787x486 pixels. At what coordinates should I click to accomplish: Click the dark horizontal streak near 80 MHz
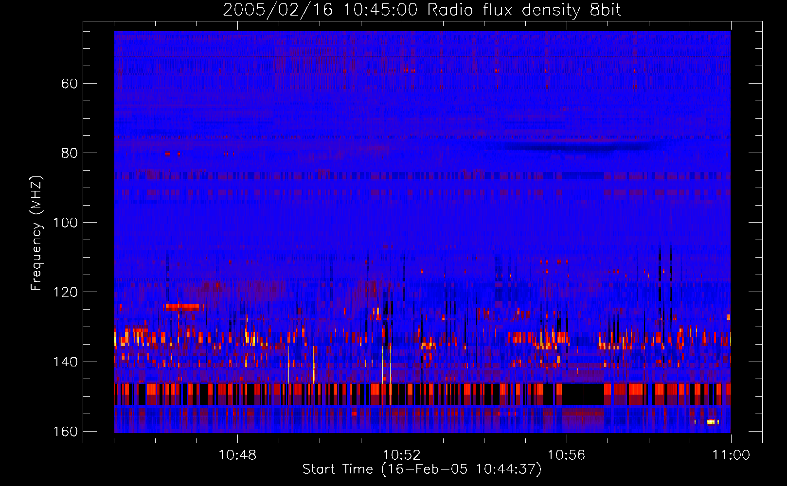click(579, 146)
